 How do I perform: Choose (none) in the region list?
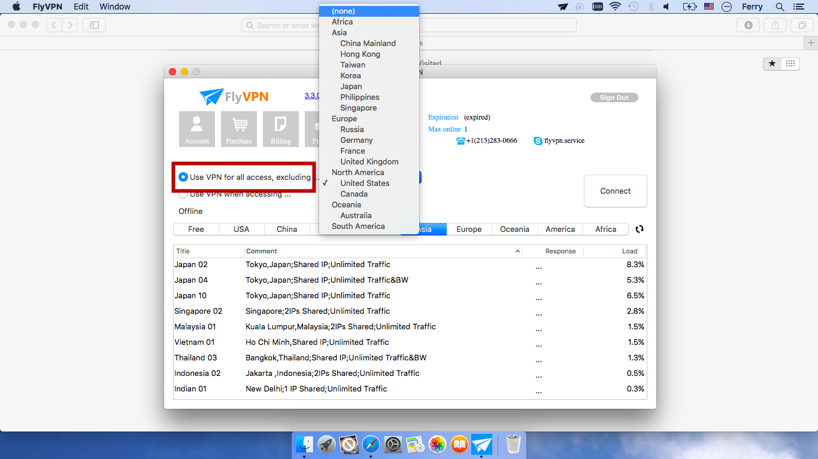coord(369,11)
